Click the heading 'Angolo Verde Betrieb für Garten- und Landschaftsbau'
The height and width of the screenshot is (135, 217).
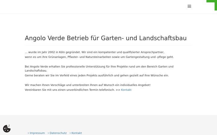pyautogui.click(x=106, y=38)
